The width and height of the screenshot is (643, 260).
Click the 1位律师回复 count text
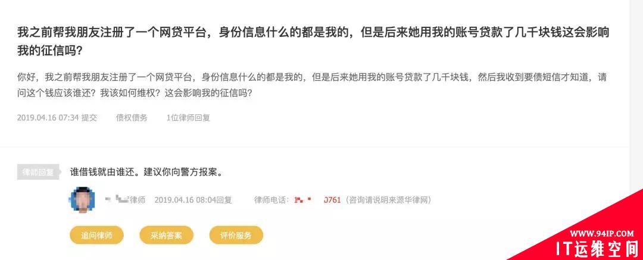point(188,118)
